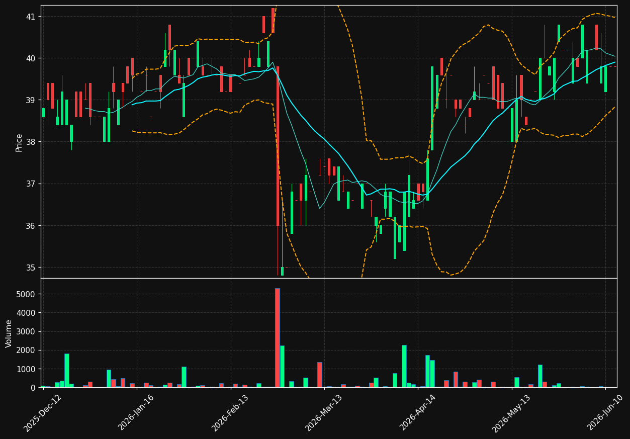Click the tall red crash candlestick from 39.8 to 36

coord(278,146)
